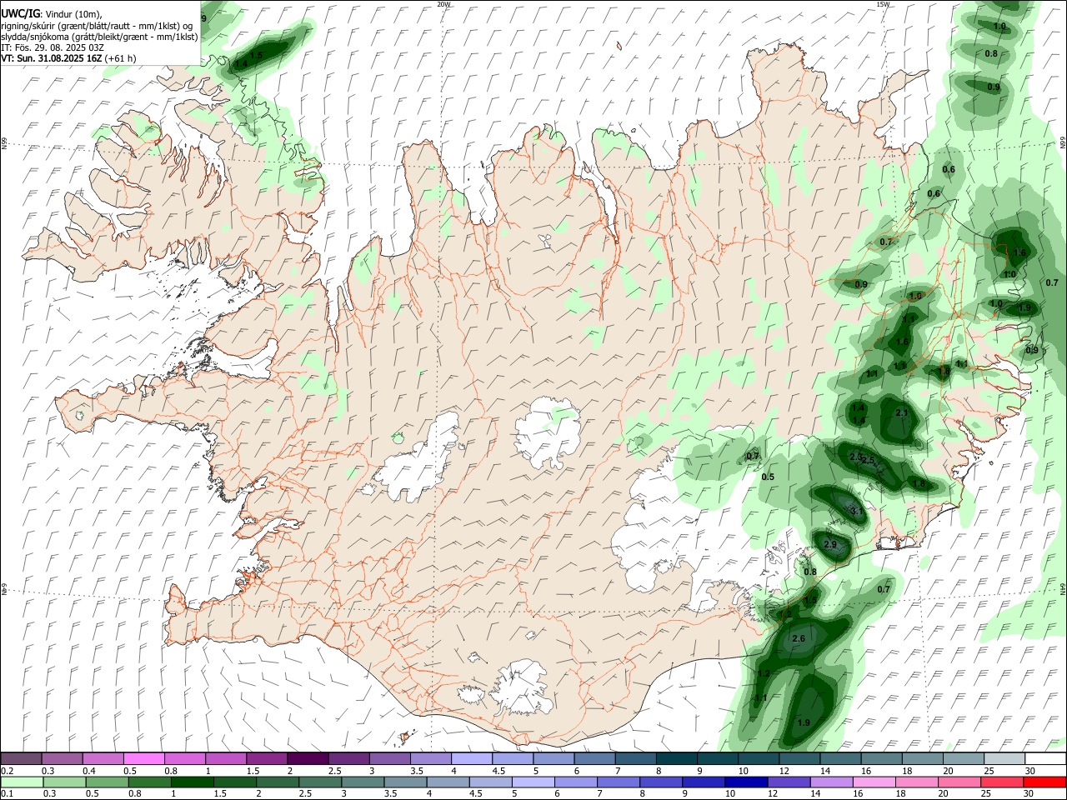Image resolution: width=1067 pixels, height=800 pixels.
Task: Click the '2.1' precipitation value on the map
Action: tap(901, 413)
